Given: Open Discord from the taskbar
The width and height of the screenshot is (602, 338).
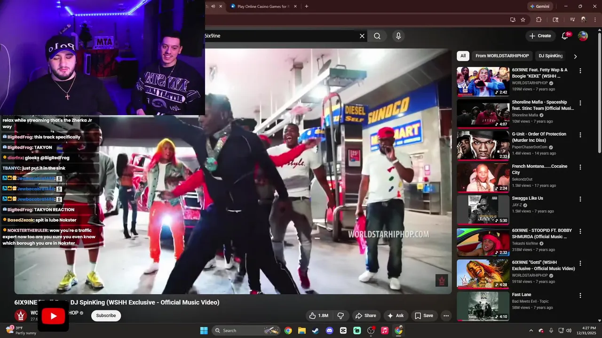Looking at the screenshot, I should [x=329, y=330].
